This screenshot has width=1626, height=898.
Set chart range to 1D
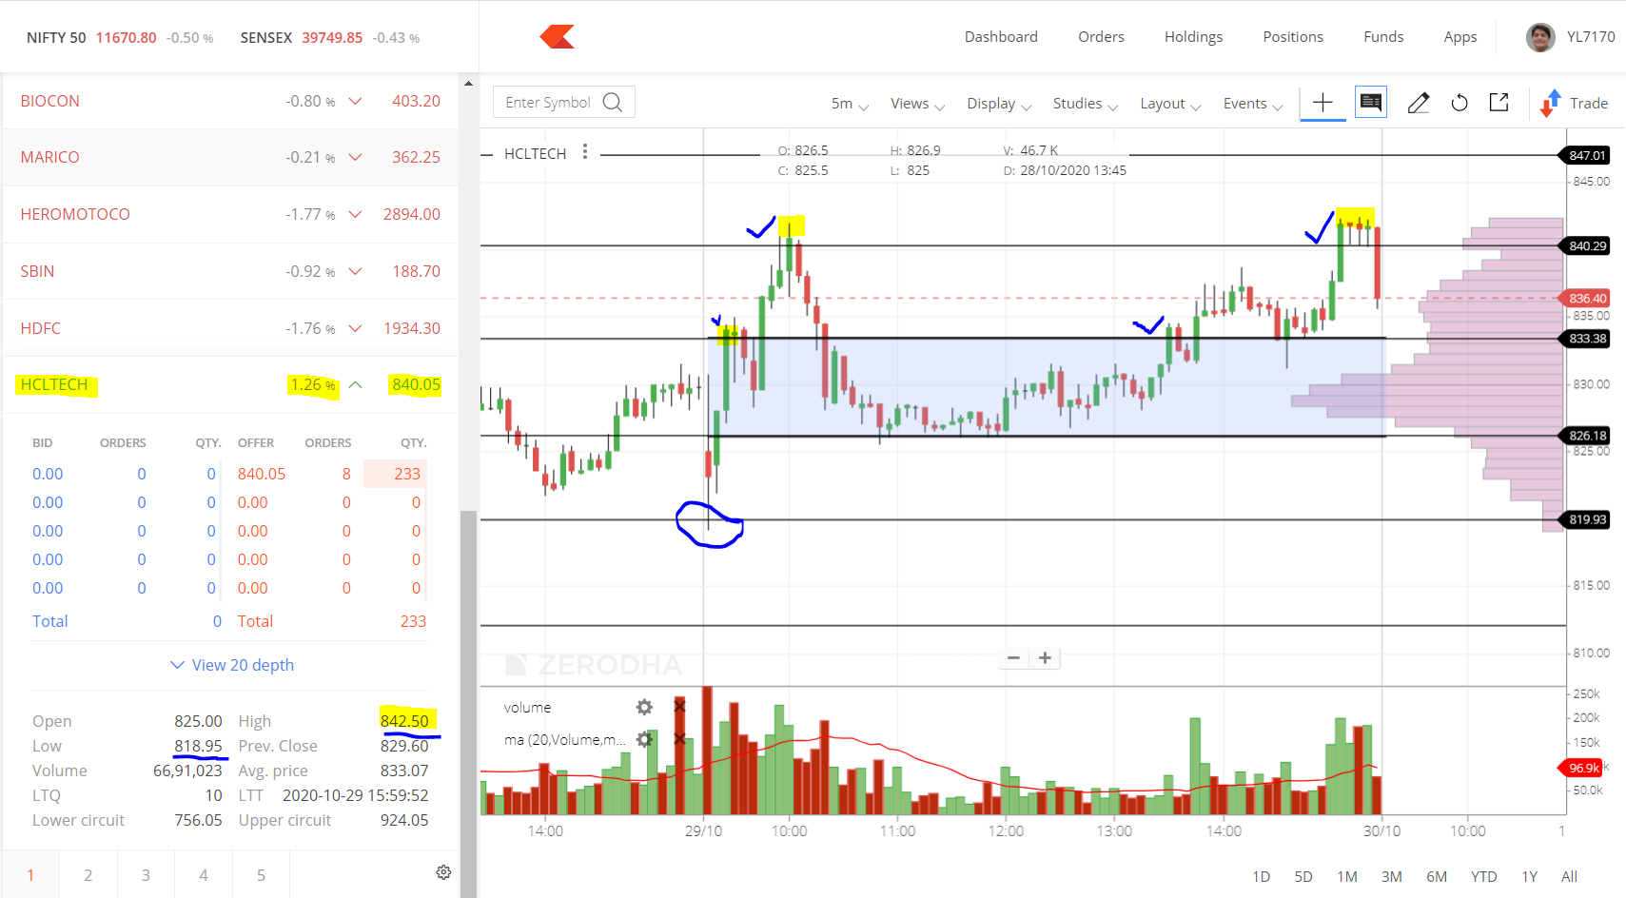coord(1261,876)
